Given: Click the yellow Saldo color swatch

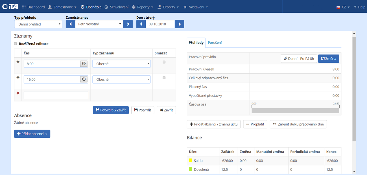Looking at the screenshot, I should [x=191, y=160].
